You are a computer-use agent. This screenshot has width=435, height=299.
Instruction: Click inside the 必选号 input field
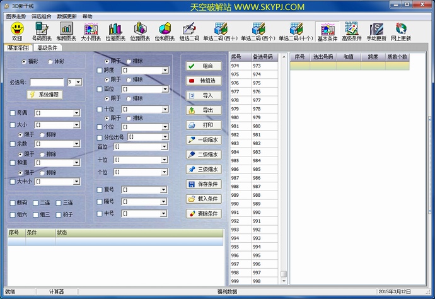pyautogui.click(x=47, y=82)
